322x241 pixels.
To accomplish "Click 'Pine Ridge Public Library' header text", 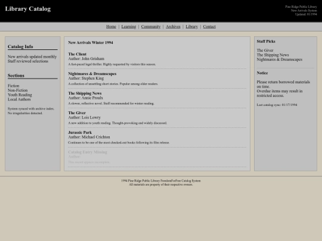I will coord(301,7).
